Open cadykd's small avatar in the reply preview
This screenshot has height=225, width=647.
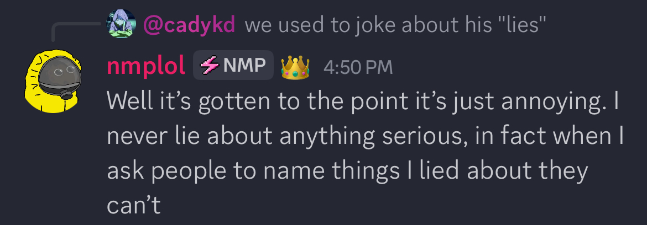tap(121, 24)
